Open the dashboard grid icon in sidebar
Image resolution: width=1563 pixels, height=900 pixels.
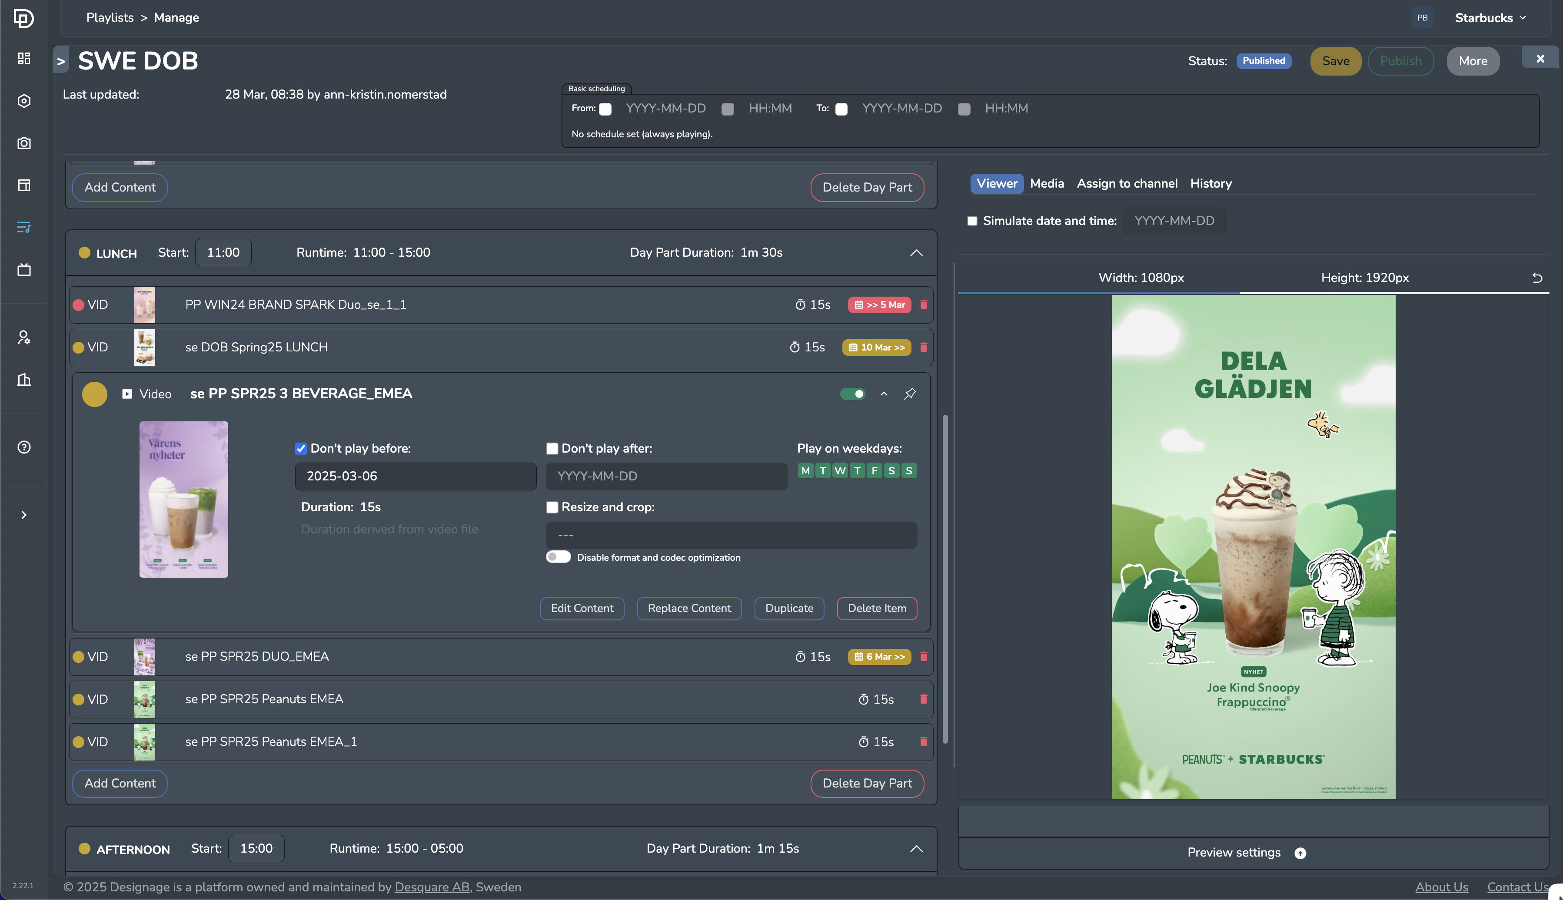click(24, 59)
